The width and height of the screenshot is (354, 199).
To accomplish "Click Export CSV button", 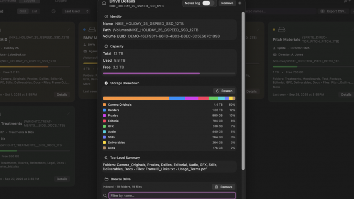I will pyautogui.click(x=334, y=11).
